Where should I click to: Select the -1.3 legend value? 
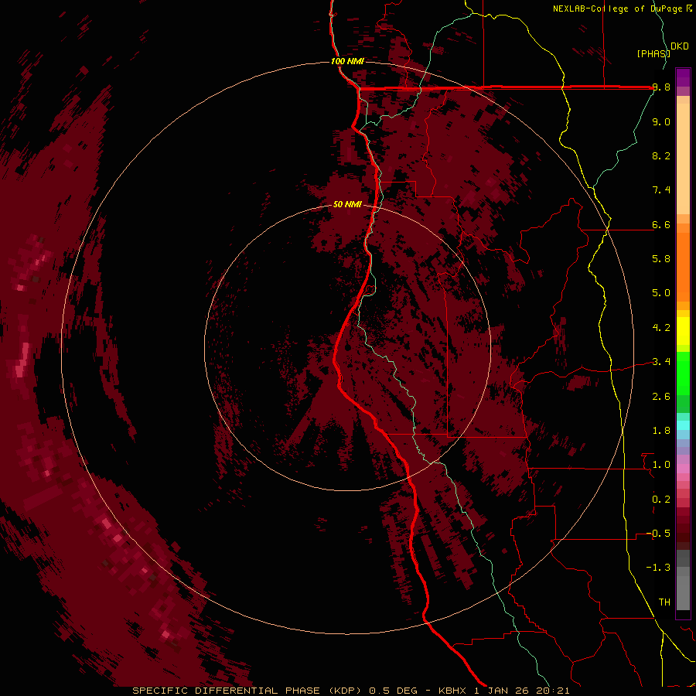click(x=658, y=568)
